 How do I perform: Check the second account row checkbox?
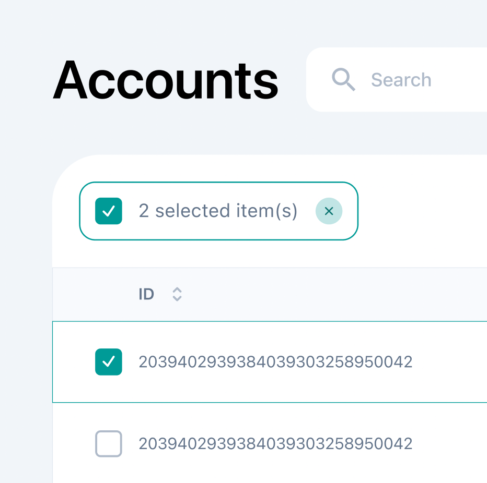(x=108, y=444)
